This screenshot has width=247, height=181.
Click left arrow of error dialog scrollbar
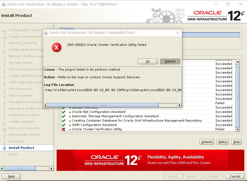tap(45, 105)
